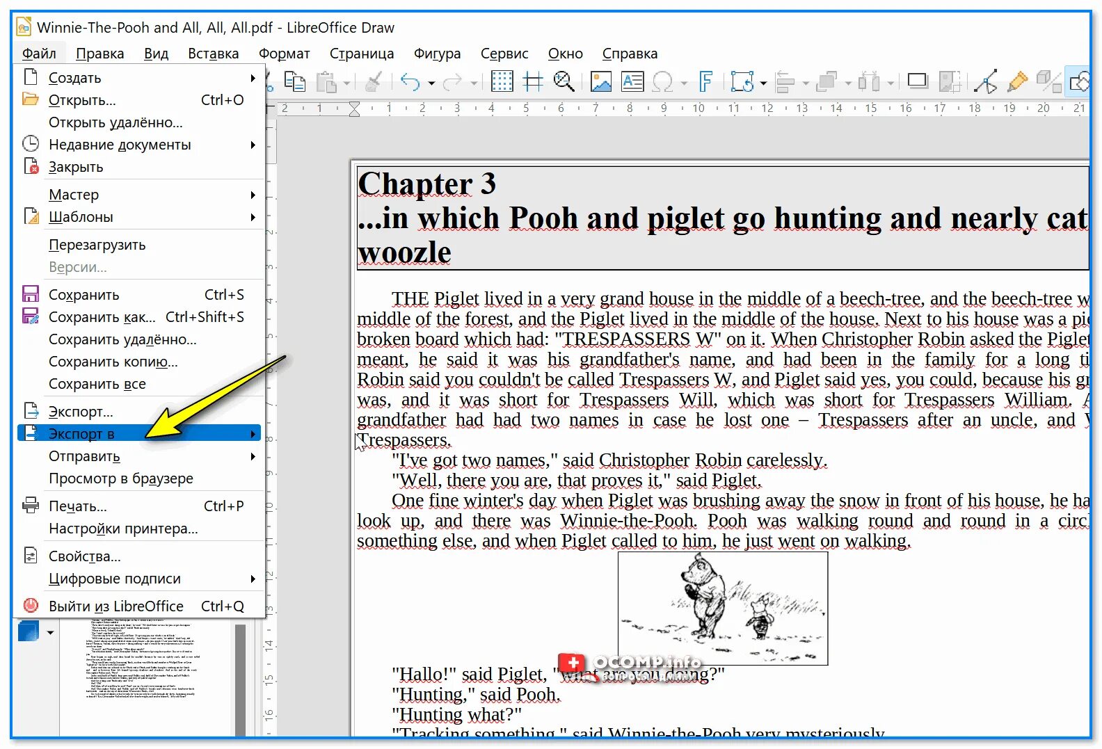The width and height of the screenshot is (1102, 749).
Task: Click the Distribute selection icon
Action: coord(869,82)
